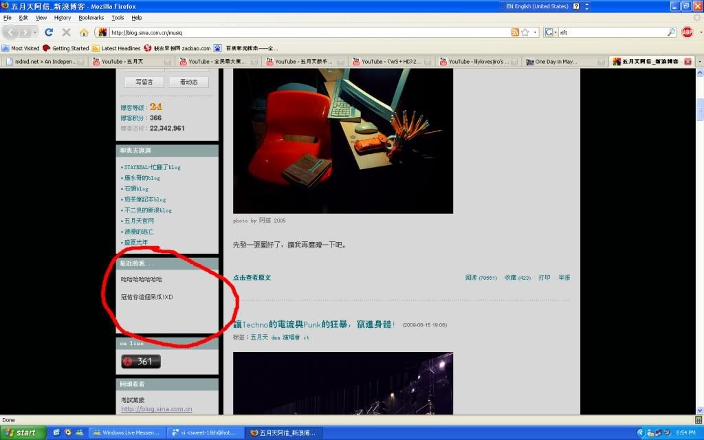This screenshot has height=440, width=704.
Task: Open the Tools menu
Action: pyautogui.click(x=118, y=18)
